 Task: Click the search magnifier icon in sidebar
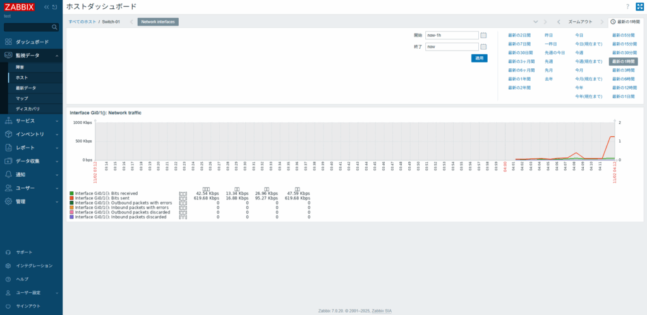pyautogui.click(x=54, y=27)
